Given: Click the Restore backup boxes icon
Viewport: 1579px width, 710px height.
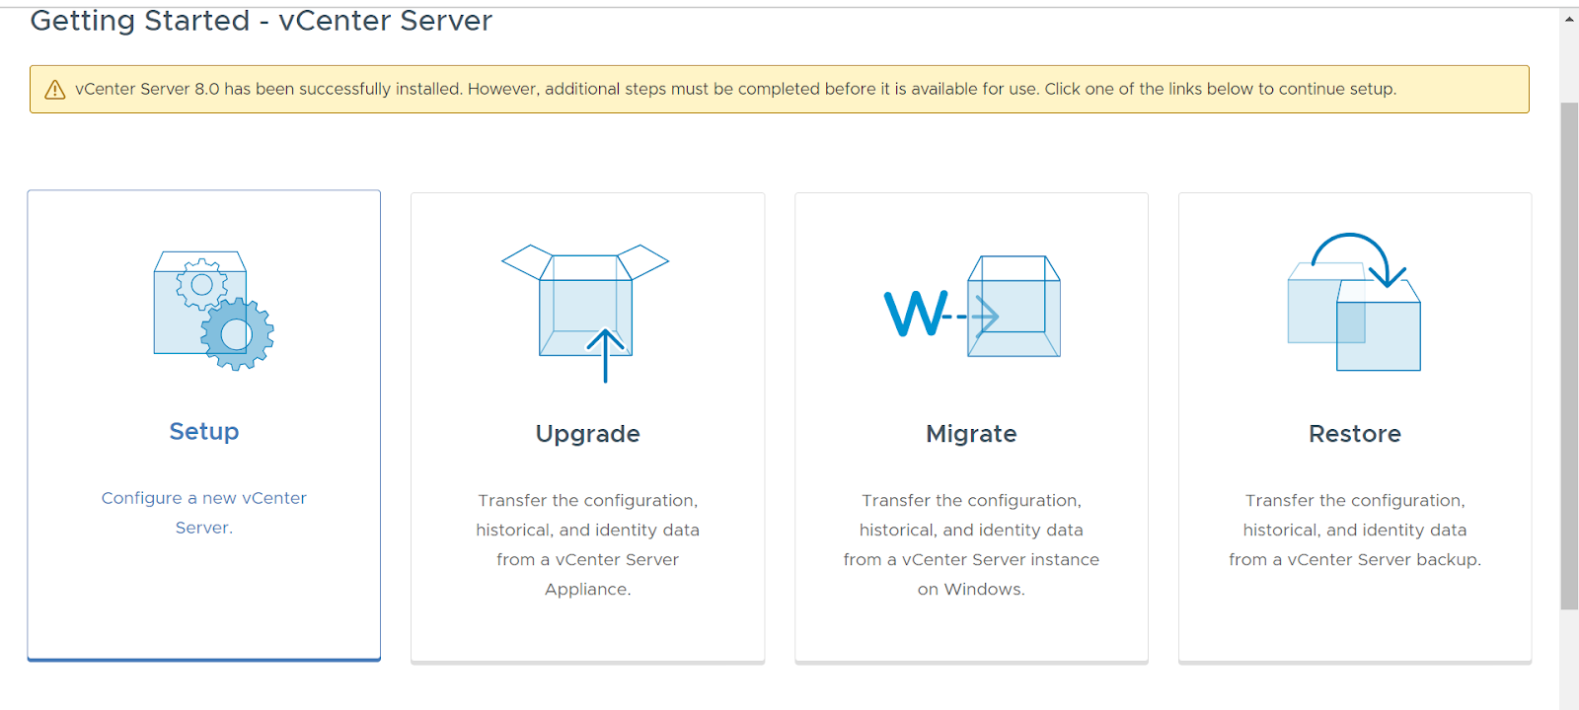Looking at the screenshot, I should (1354, 302).
